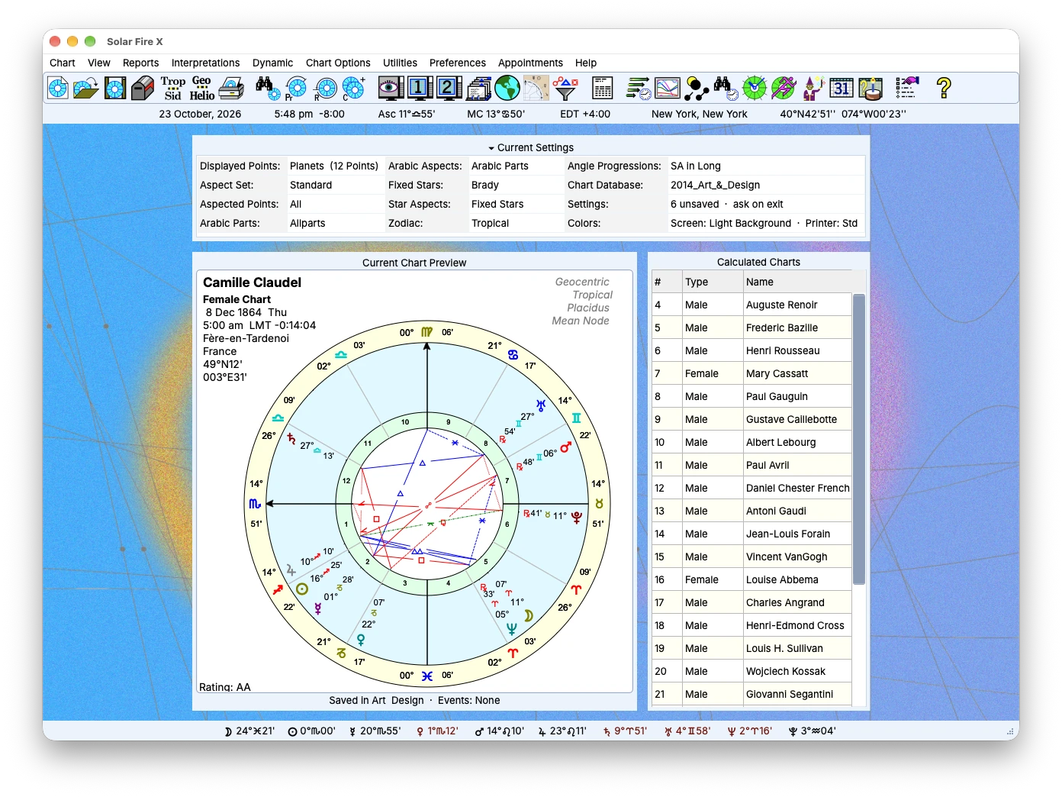Toggle Geo/Helio coordinate switch
Screen dimensions: 1062x797
tap(202, 88)
